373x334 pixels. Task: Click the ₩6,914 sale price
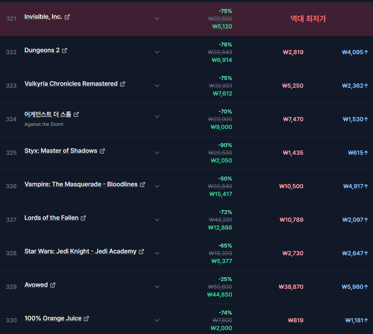click(x=222, y=60)
